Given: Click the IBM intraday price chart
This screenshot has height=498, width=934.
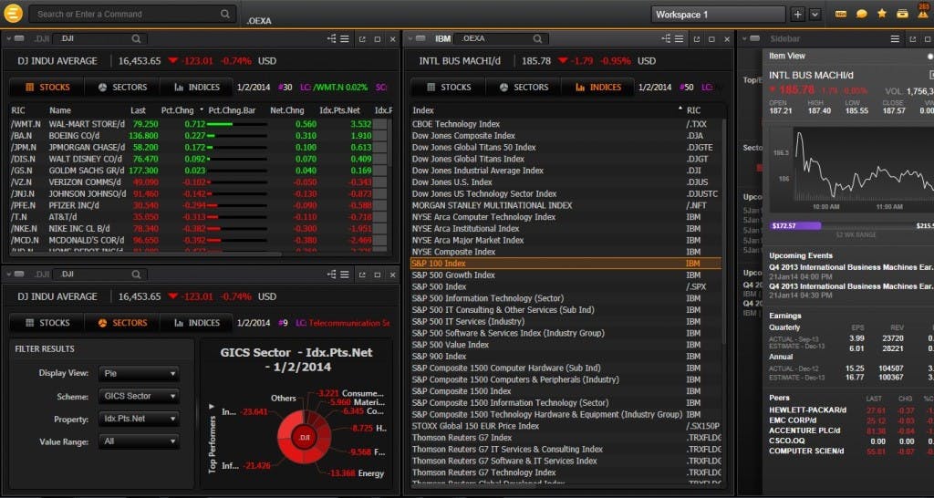Looking at the screenshot, I should [851, 169].
